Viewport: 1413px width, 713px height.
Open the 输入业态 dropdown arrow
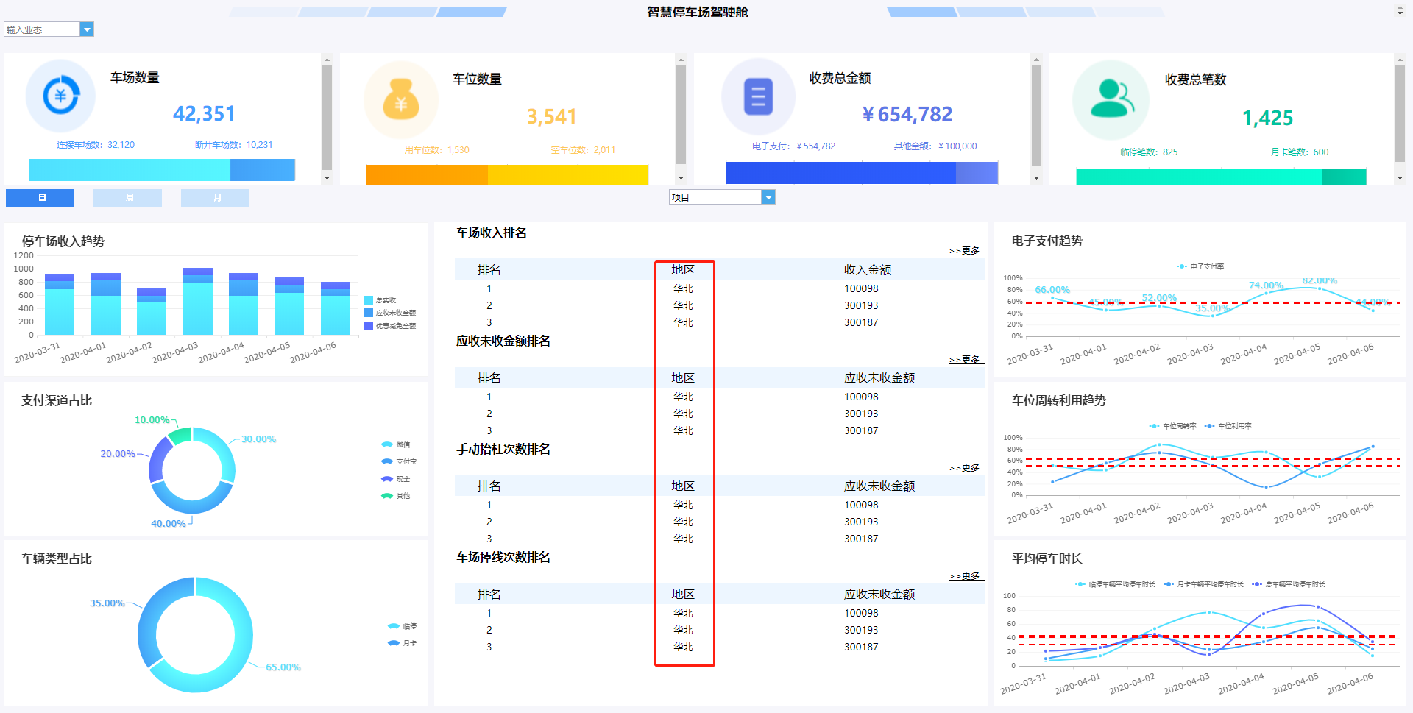tap(87, 29)
